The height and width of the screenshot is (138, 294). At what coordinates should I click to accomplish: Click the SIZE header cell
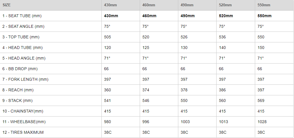tap(7, 5)
